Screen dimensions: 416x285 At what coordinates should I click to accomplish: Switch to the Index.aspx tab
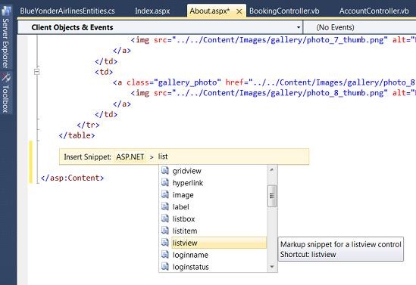pyautogui.click(x=152, y=11)
